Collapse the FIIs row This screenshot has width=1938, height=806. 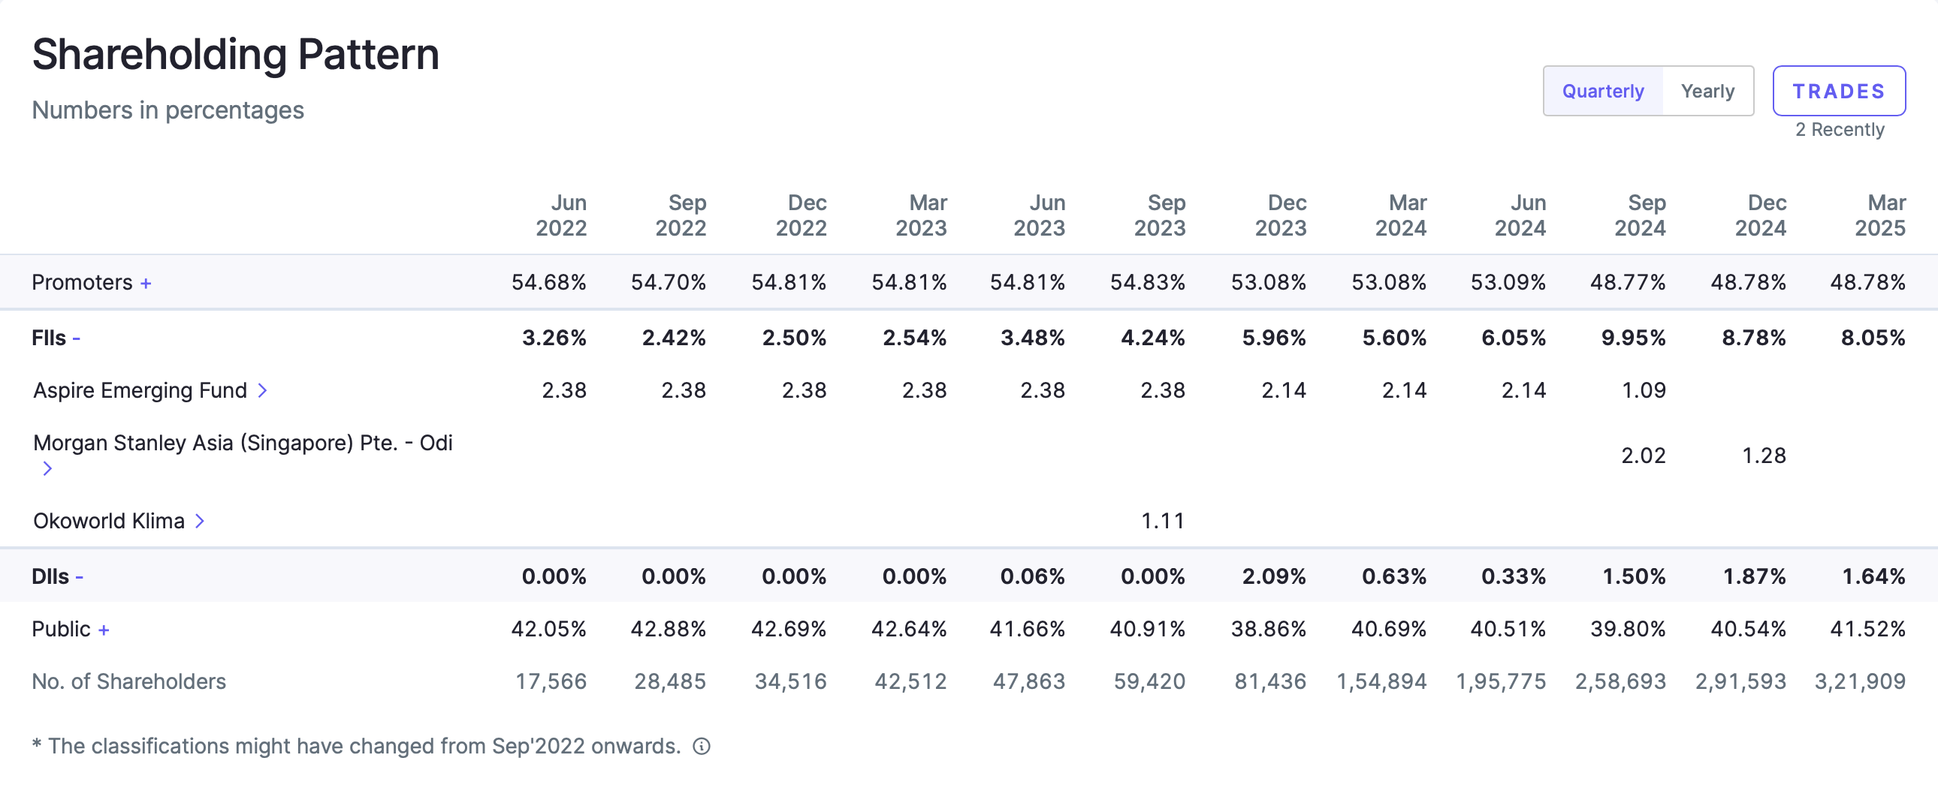[x=76, y=338]
